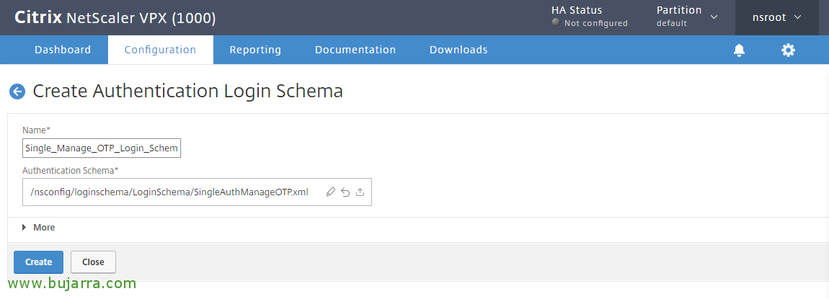Switch to the Dashboard tab
The height and width of the screenshot is (299, 829).
63,50
